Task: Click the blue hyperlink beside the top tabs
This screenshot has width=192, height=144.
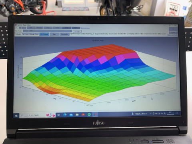Action: pyautogui.click(x=85, y=28)
